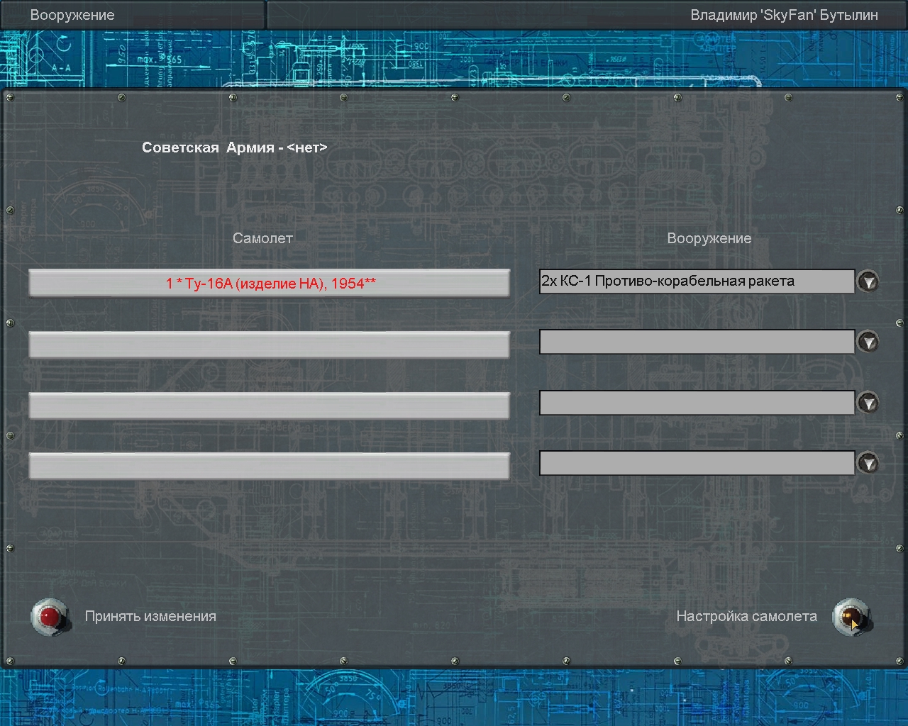908x726 pixels.
Task: Click the second empty weapon field
Action: pyautogui.click(x=697, y=342)
